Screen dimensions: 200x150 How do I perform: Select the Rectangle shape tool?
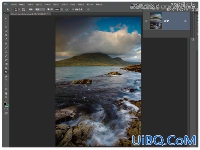[x=6, y=89]
